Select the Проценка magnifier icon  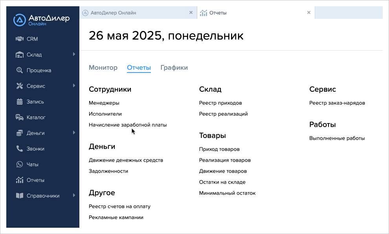pos(20,70)
